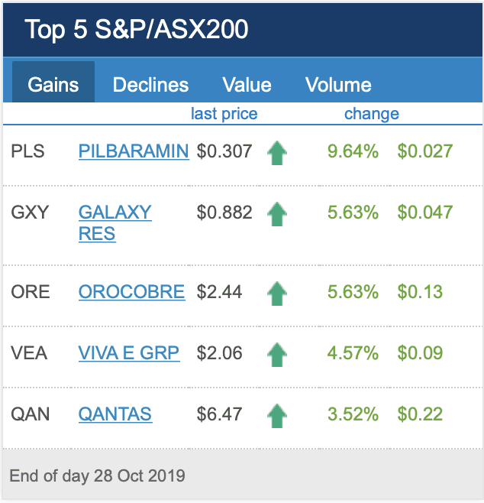Image resolution: width=484 pixels, height=503 pixels.
Task: Click the Top 5 S&P/ASX200 title
Action: 137,30
